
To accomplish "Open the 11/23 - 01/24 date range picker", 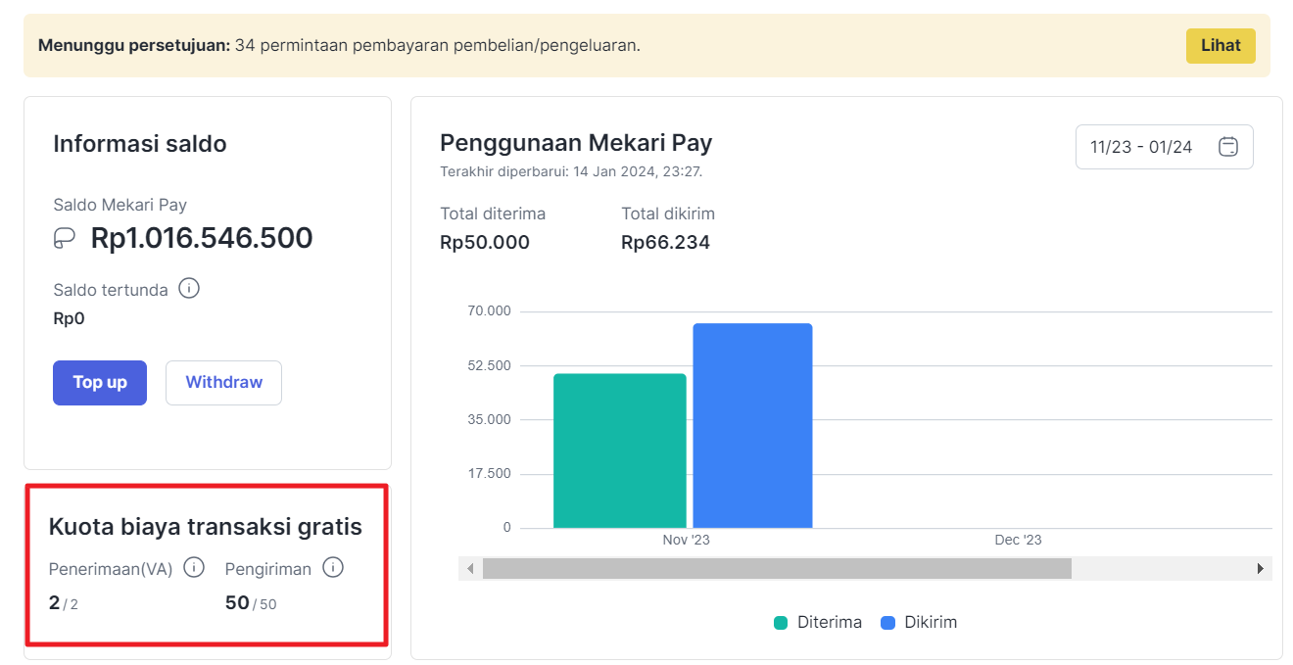I will pos(1164,147).
